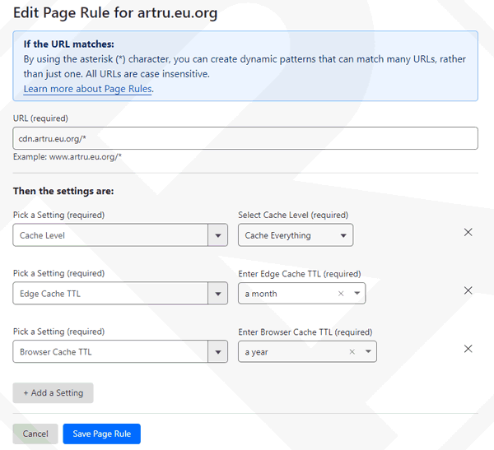Remove the Edge Cache TTL setting row

(x=468, y=290)
